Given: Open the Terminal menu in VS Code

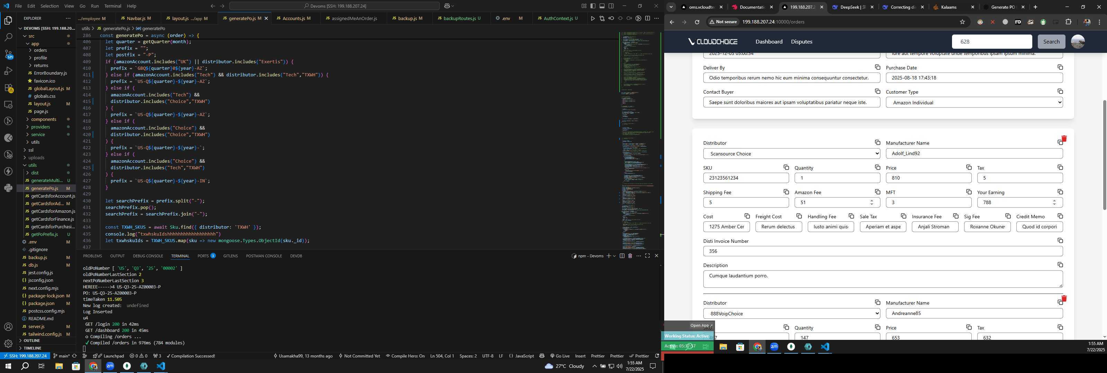Looking at the screenshot, I should pos(112,6).
